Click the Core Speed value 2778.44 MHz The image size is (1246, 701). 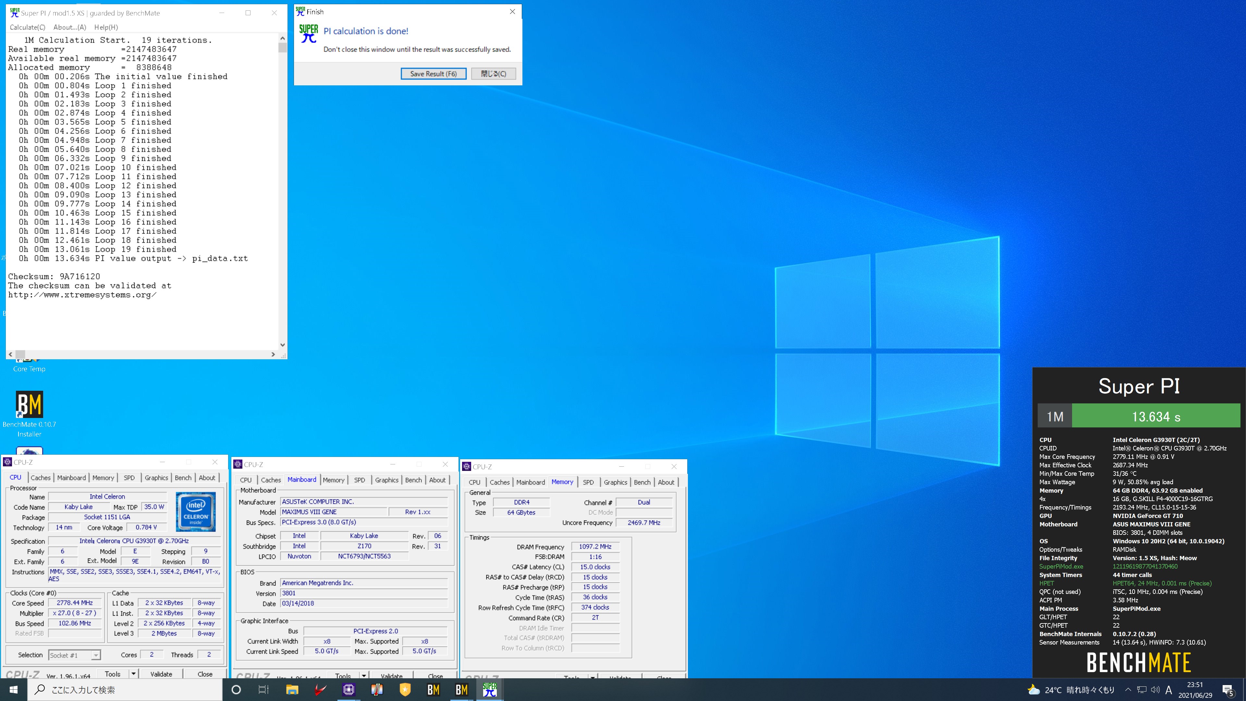pos(75,603)
